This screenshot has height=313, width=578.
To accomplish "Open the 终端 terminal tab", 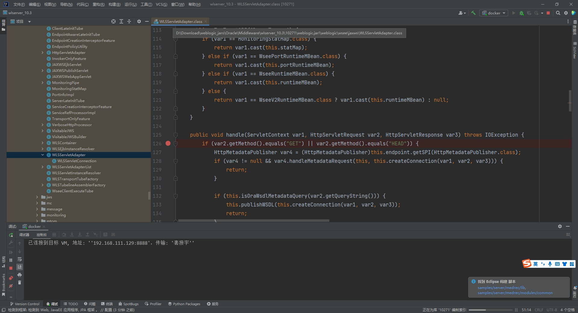I will pyautogui.click(x=107, y=304).
